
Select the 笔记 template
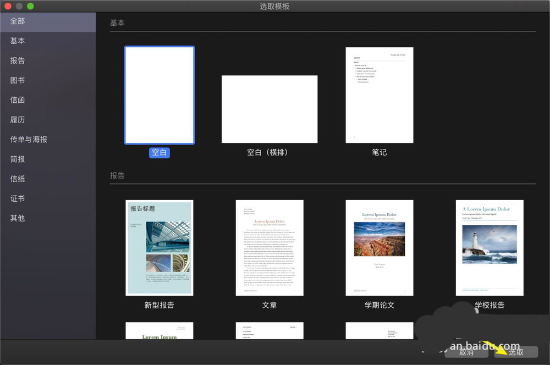[379, 95]
